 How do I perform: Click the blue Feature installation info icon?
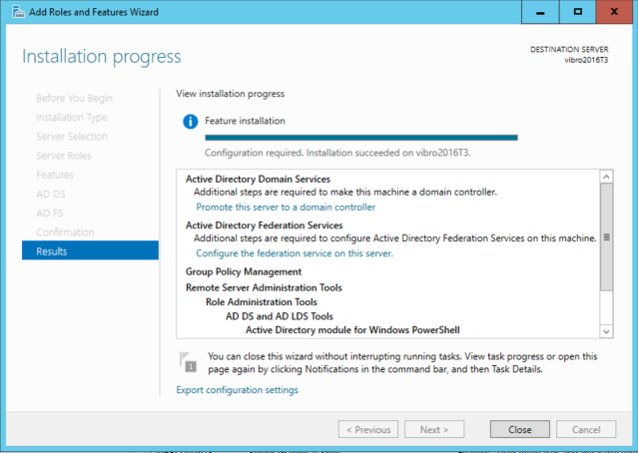coord(191,121)
